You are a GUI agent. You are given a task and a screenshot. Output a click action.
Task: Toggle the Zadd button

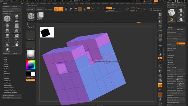109,8
